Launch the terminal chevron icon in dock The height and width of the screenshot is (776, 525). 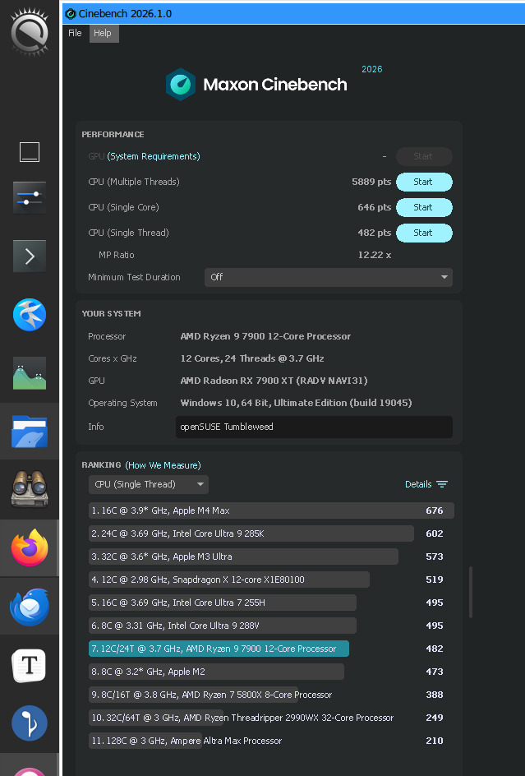(x=30, y=256)
